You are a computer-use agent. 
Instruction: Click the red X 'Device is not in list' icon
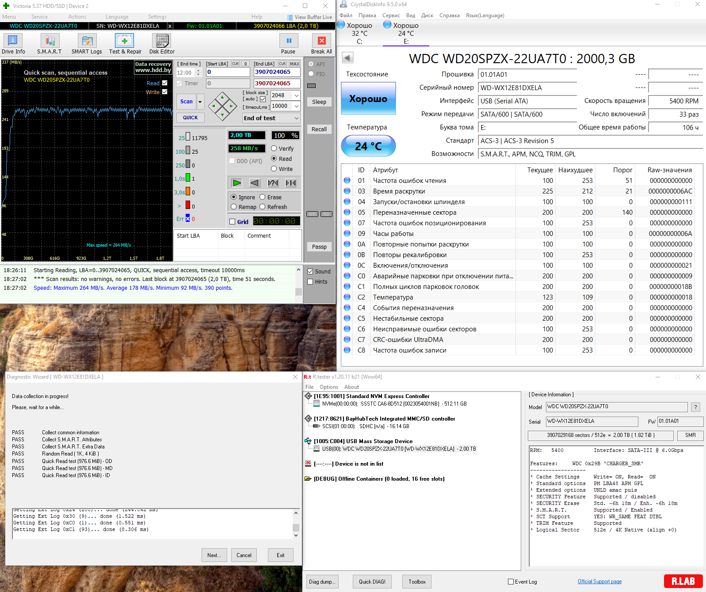point(308,463)
